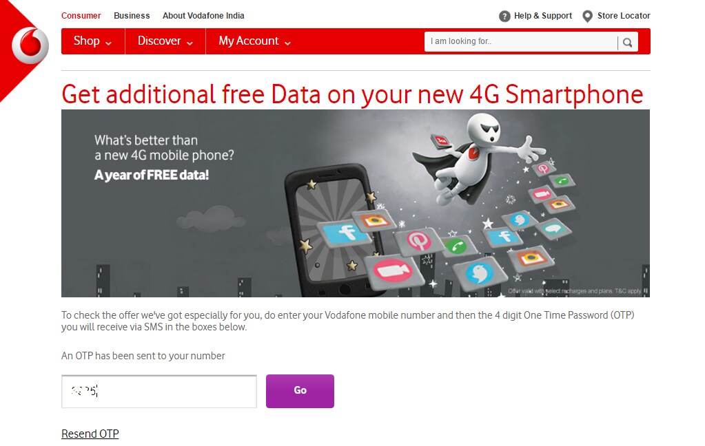Focus the OTP input box

tap(159, 392)
